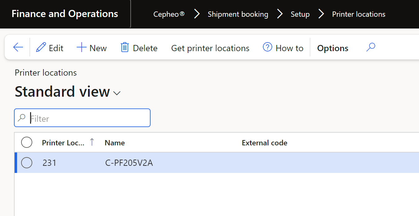Click the External code column header
Screen dimensions: 419x216
coord(264,143)
